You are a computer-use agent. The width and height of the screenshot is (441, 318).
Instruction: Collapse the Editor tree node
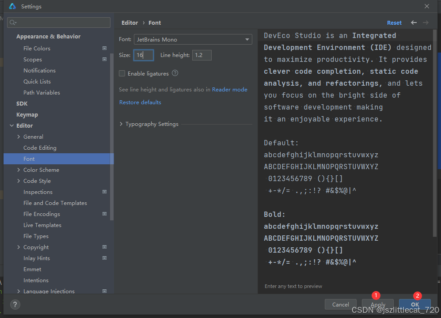pos(11,125)
